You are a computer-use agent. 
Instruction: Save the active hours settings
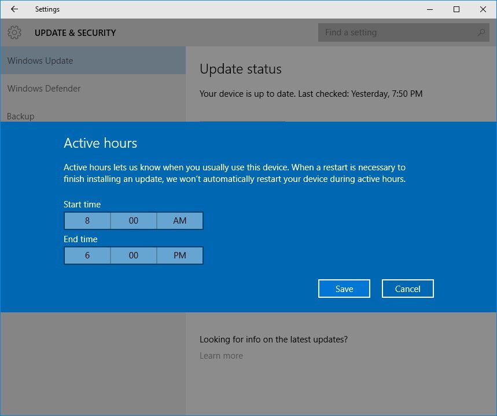pyautogui.click(x=344, y=288)
